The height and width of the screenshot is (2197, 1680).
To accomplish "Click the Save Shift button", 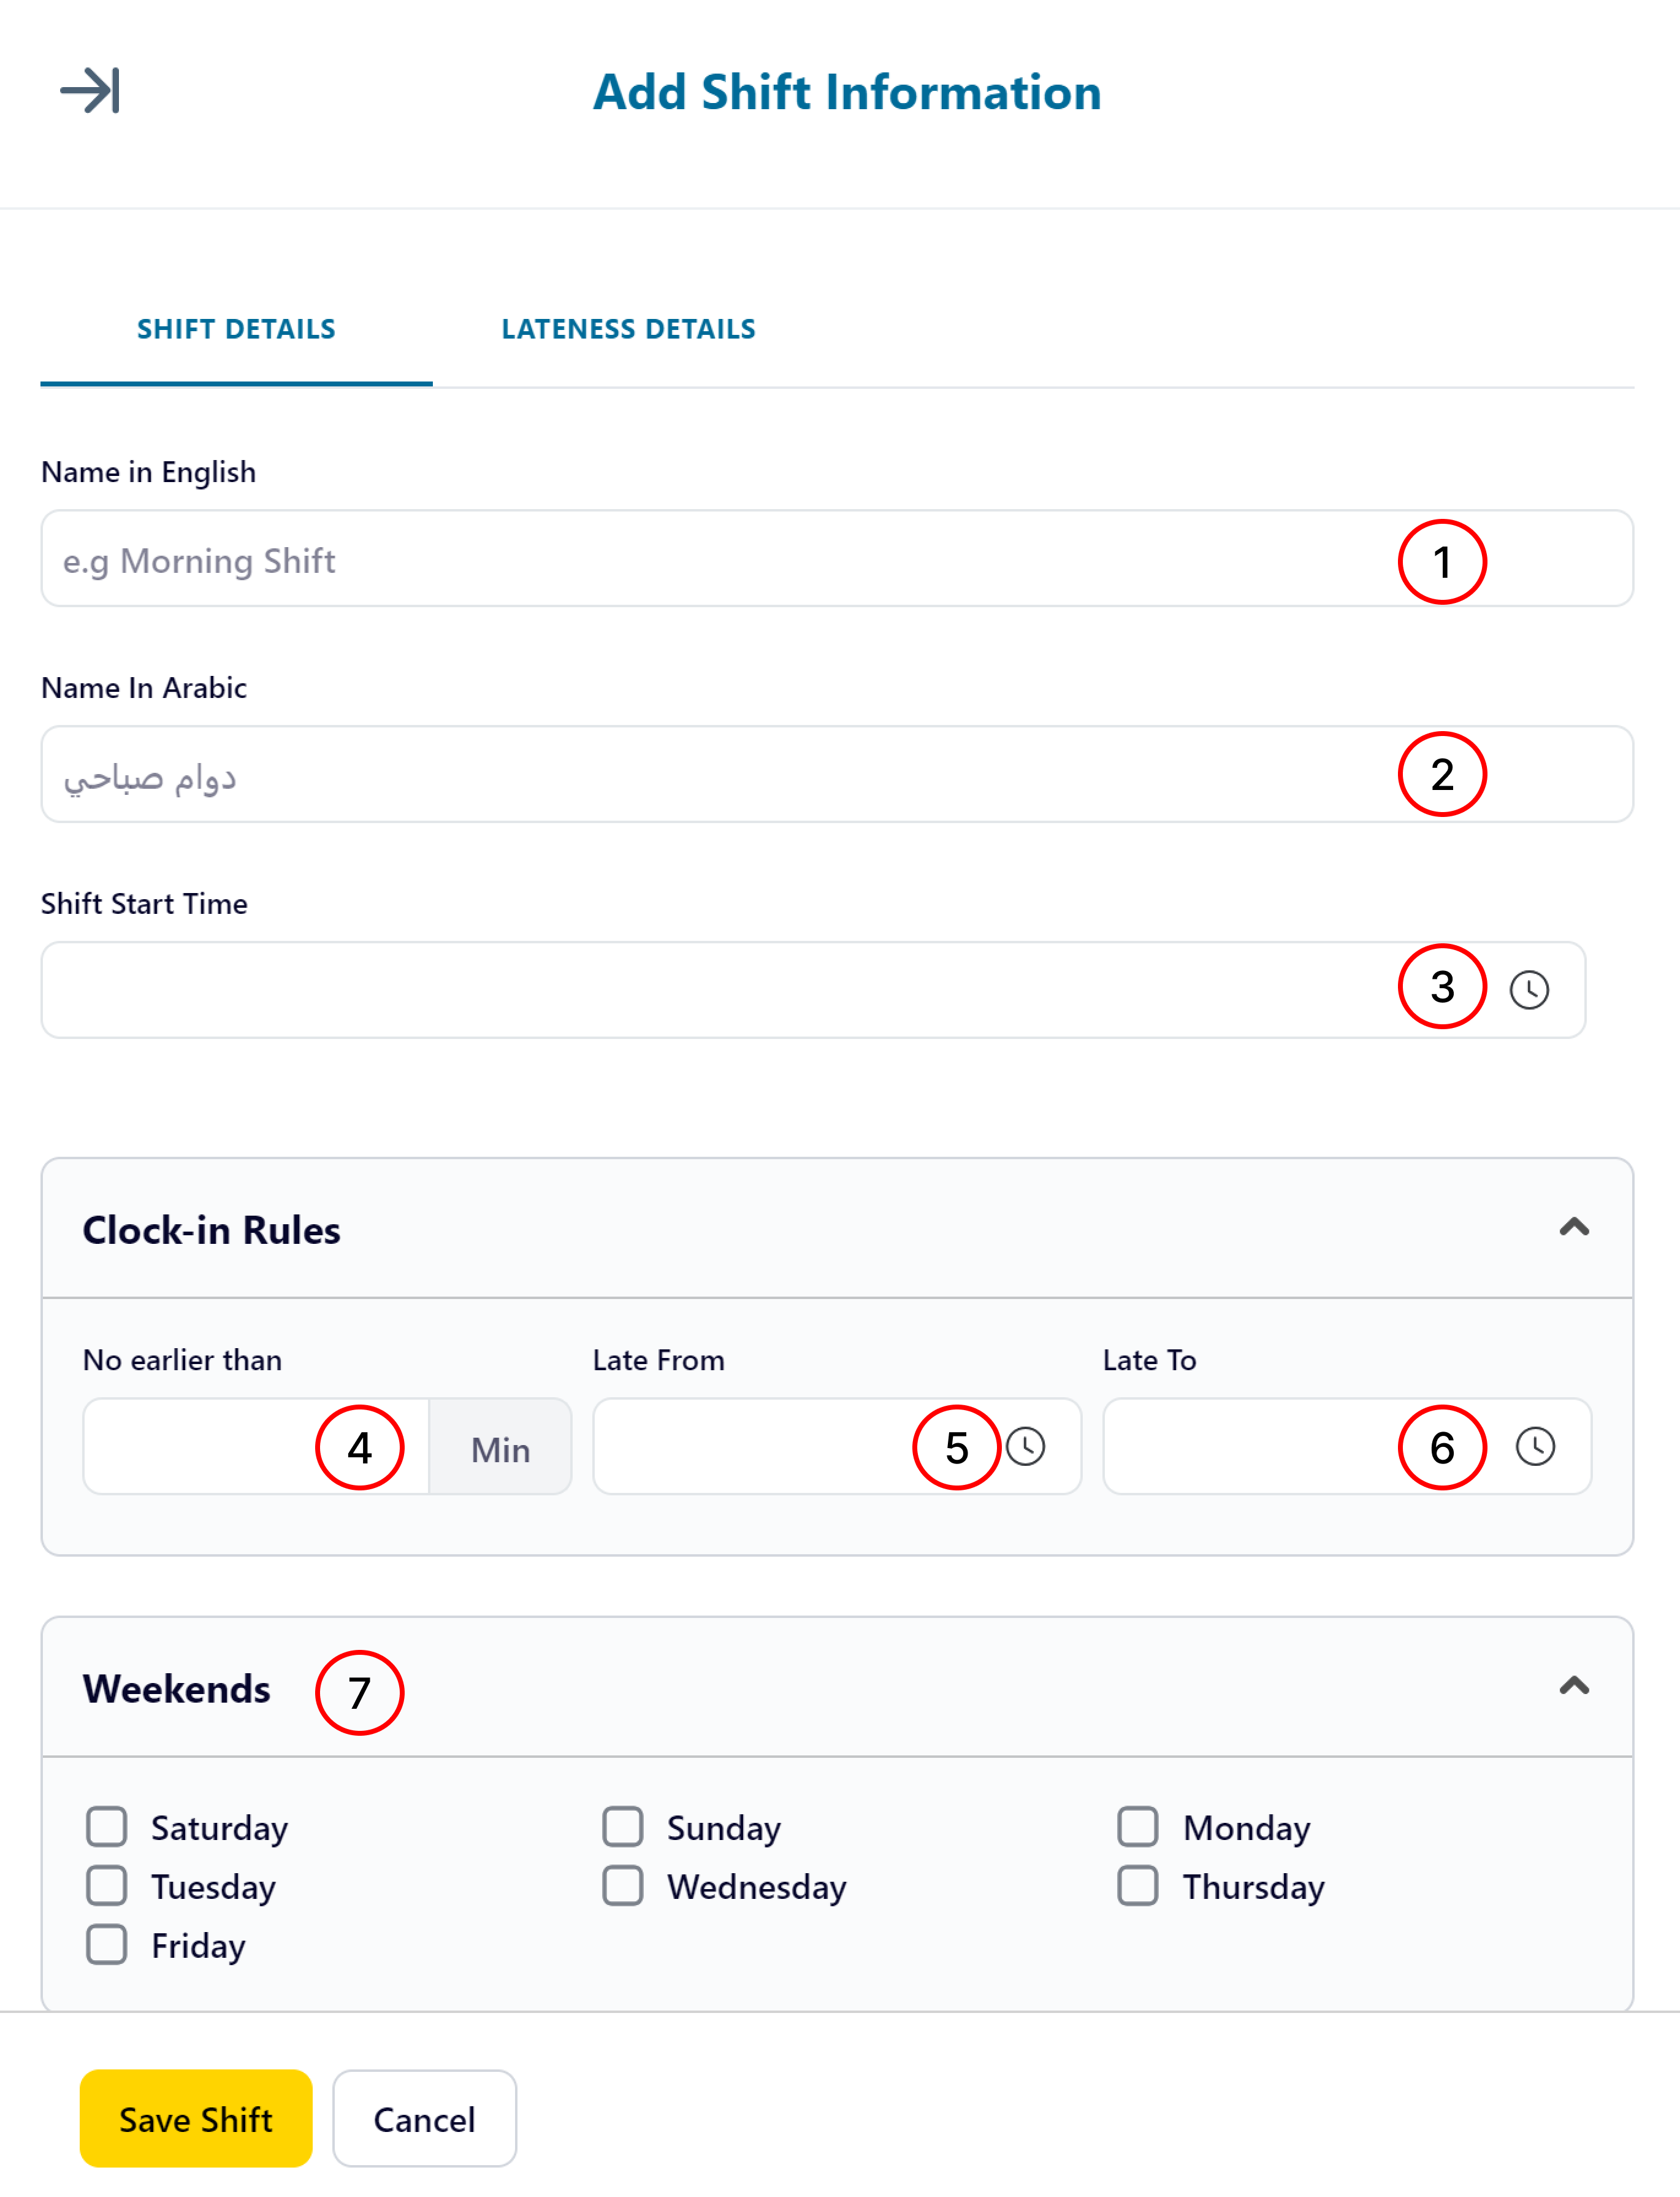I will pos(196,2119).
